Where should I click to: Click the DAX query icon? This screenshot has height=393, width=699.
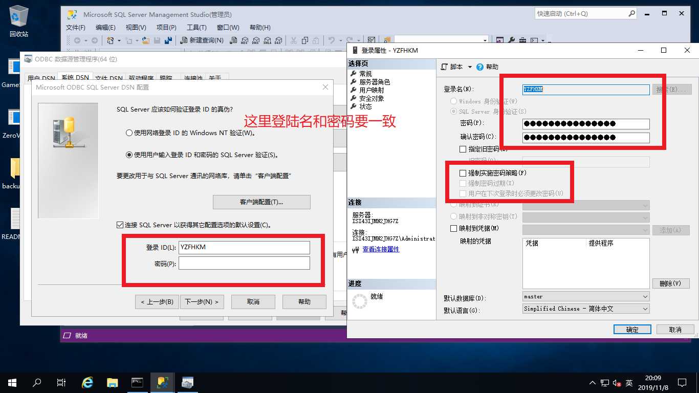[278, 40]
